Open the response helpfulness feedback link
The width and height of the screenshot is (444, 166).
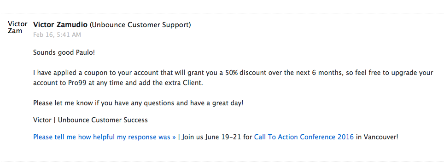coord(105,137)
